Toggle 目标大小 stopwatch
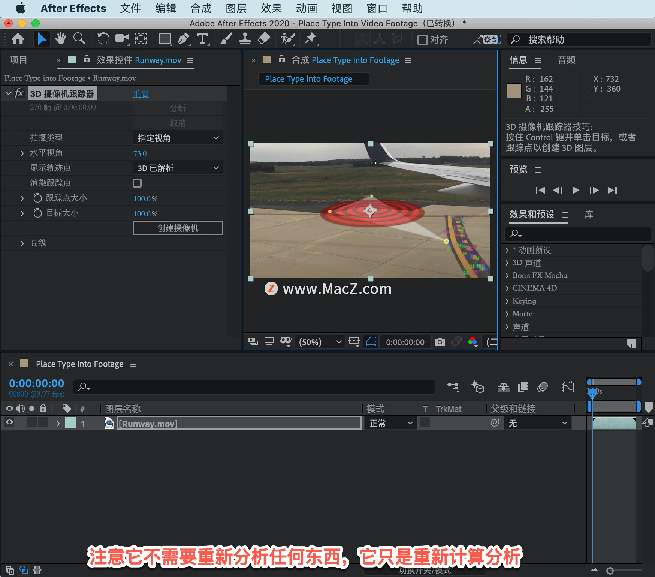 (37, 213)
